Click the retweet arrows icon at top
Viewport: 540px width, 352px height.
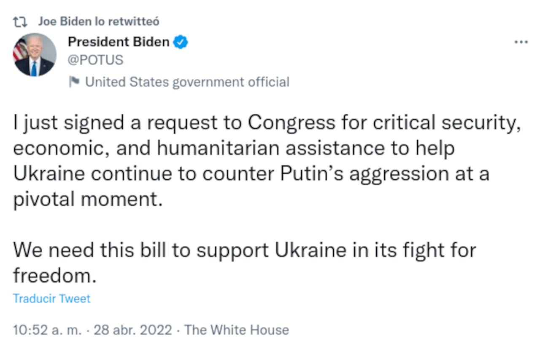(20, 21)
